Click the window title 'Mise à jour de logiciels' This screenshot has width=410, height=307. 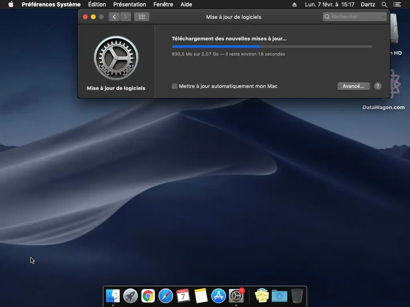[x=233, y=17]
